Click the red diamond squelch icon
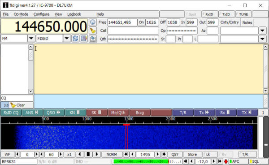Image resolution: width=269 pixels, height=165 pixels. point(226,161)
